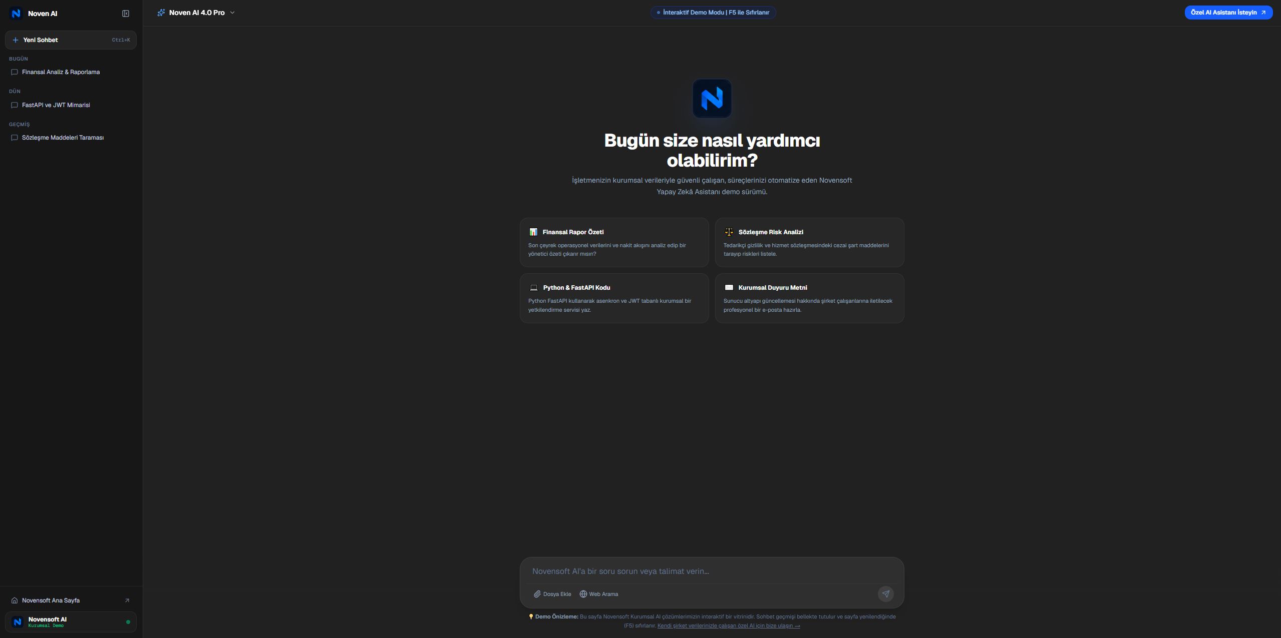Click the green online status dot

pyautogui.click(x=128, y=622)
